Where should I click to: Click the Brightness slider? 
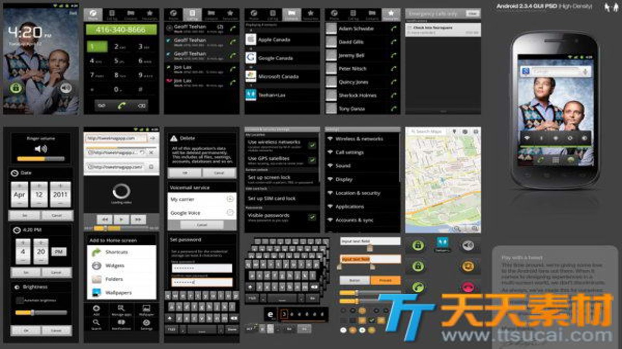pos(41,313)
